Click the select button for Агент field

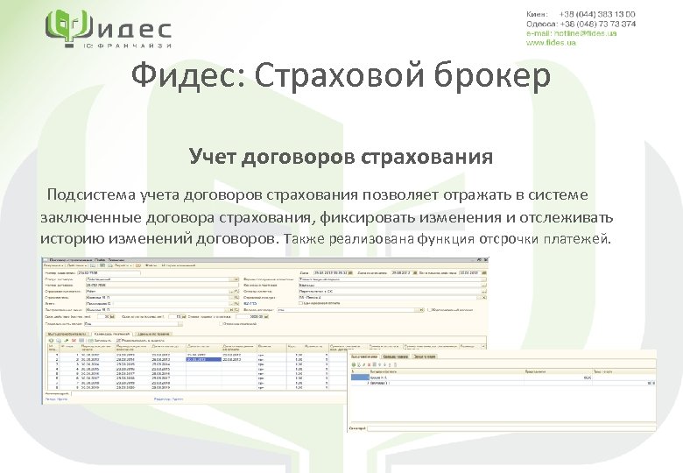pos(231,304)
